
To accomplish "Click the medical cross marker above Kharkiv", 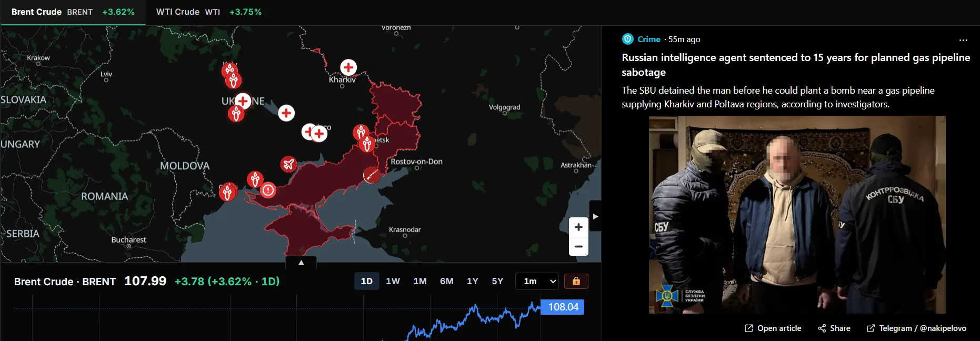I will (x=348, y=67).
